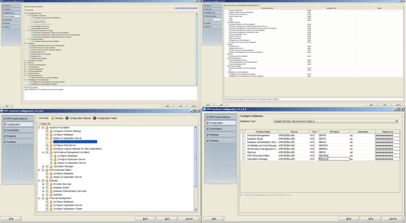Tick the Check All checkbox

pyautogui.click(x=38, y=124)
